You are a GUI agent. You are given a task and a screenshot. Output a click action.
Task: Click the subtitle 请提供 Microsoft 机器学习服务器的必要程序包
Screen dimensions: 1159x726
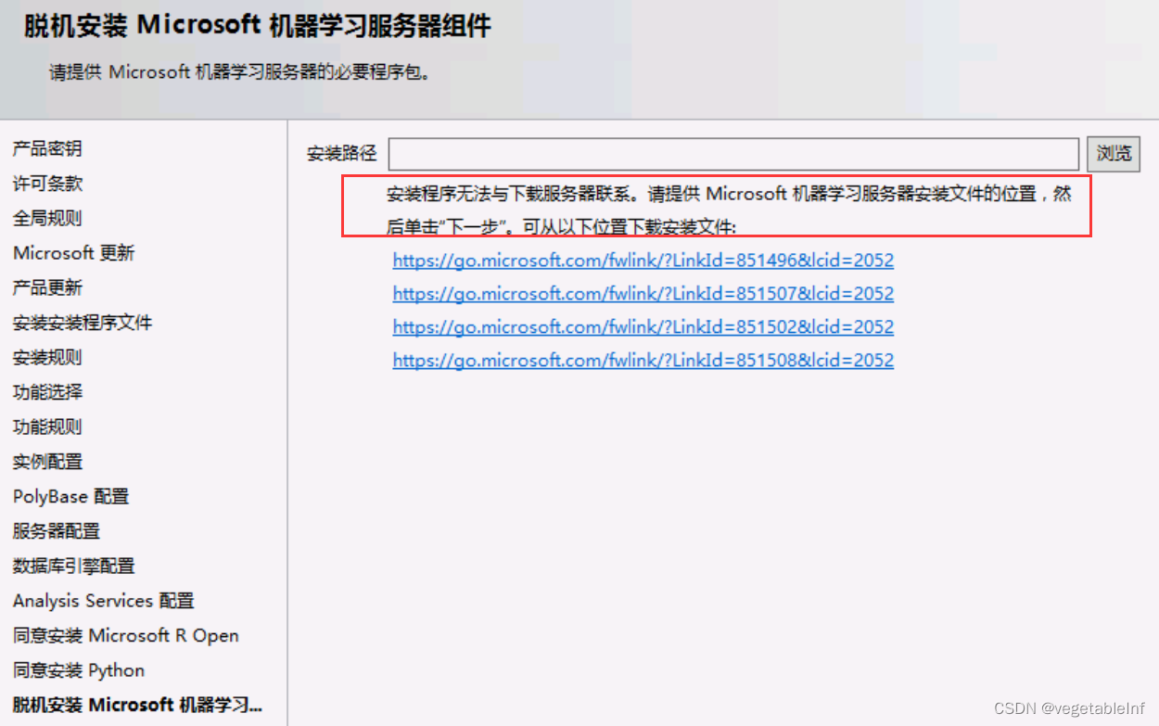click(x=240, y=72)
